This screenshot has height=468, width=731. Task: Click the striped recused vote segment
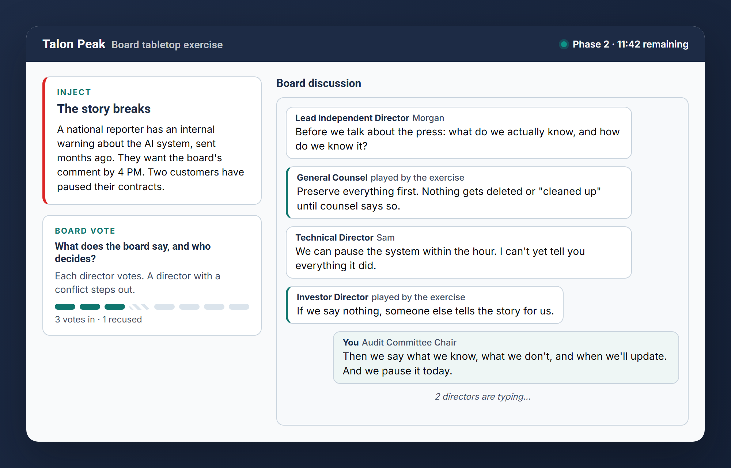(x=139, y=307)
